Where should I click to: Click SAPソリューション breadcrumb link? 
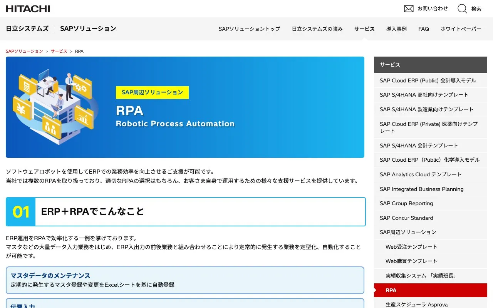point(24,51)
